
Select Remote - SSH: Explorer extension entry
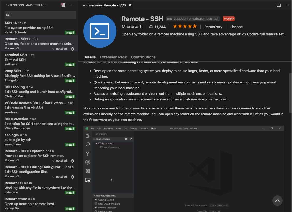tap(39, 155)
